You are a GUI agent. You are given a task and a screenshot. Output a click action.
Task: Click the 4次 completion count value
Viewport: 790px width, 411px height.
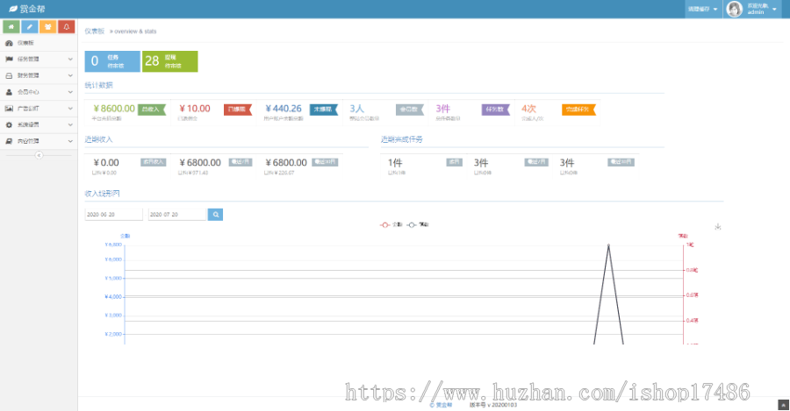coord(528,109)
